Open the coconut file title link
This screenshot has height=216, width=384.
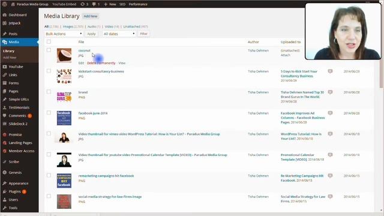(x=84, y=50)
